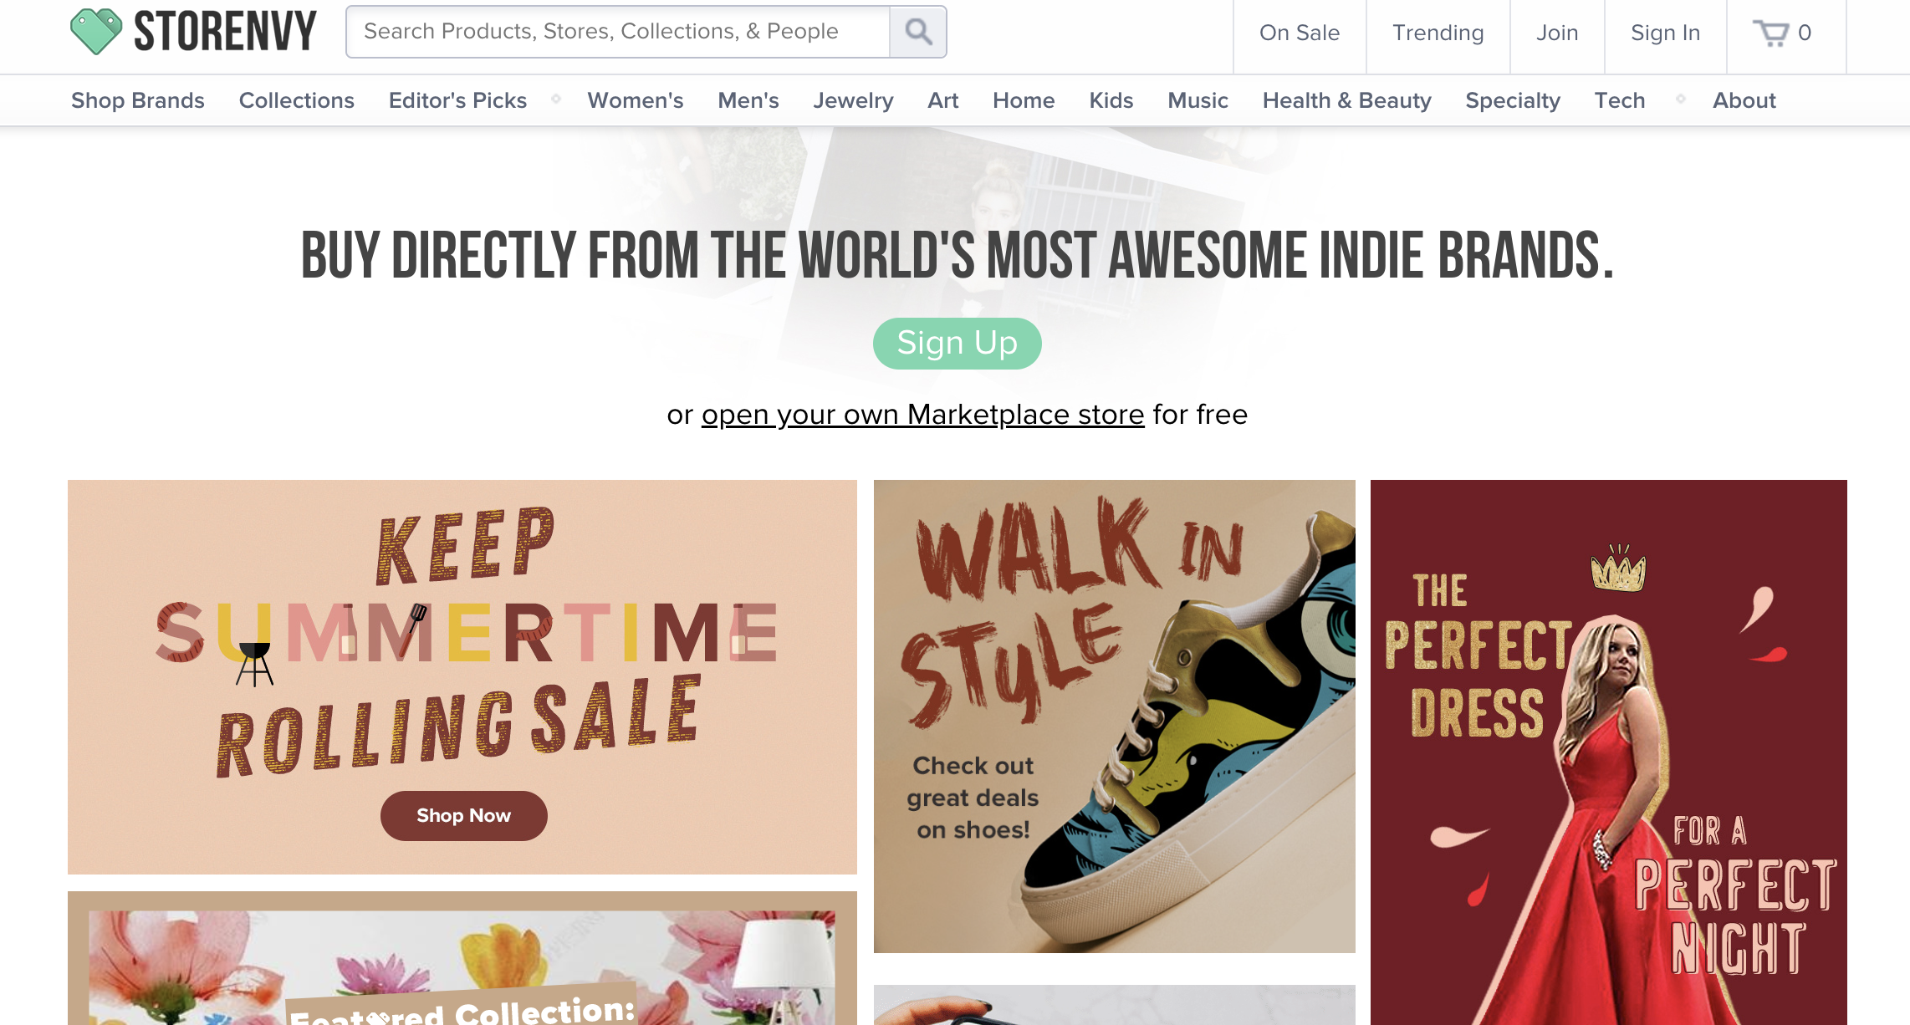Navigate to Health & Beauty category
1910x1025 pixels.
[1346, 100]
